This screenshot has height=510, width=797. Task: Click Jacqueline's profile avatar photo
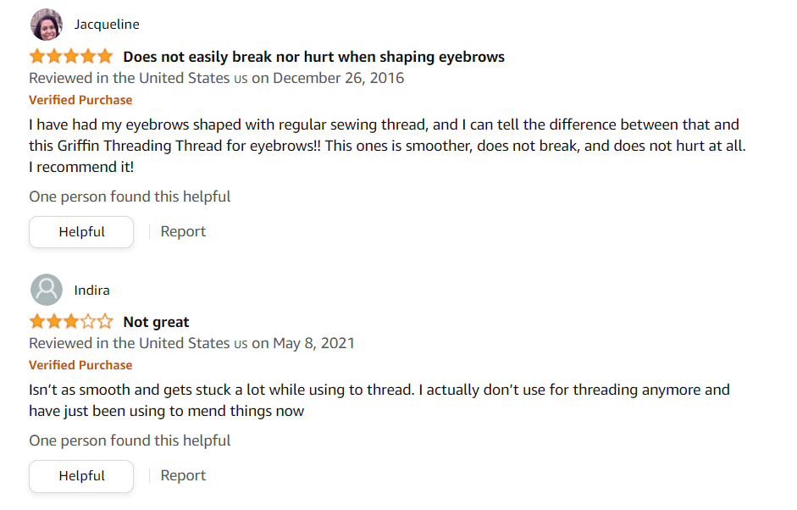tap(47, 25)
